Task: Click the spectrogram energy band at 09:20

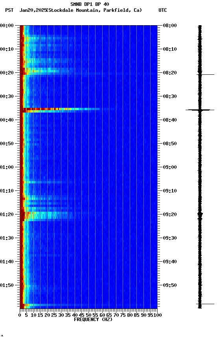Action: [x=50, y=216]
